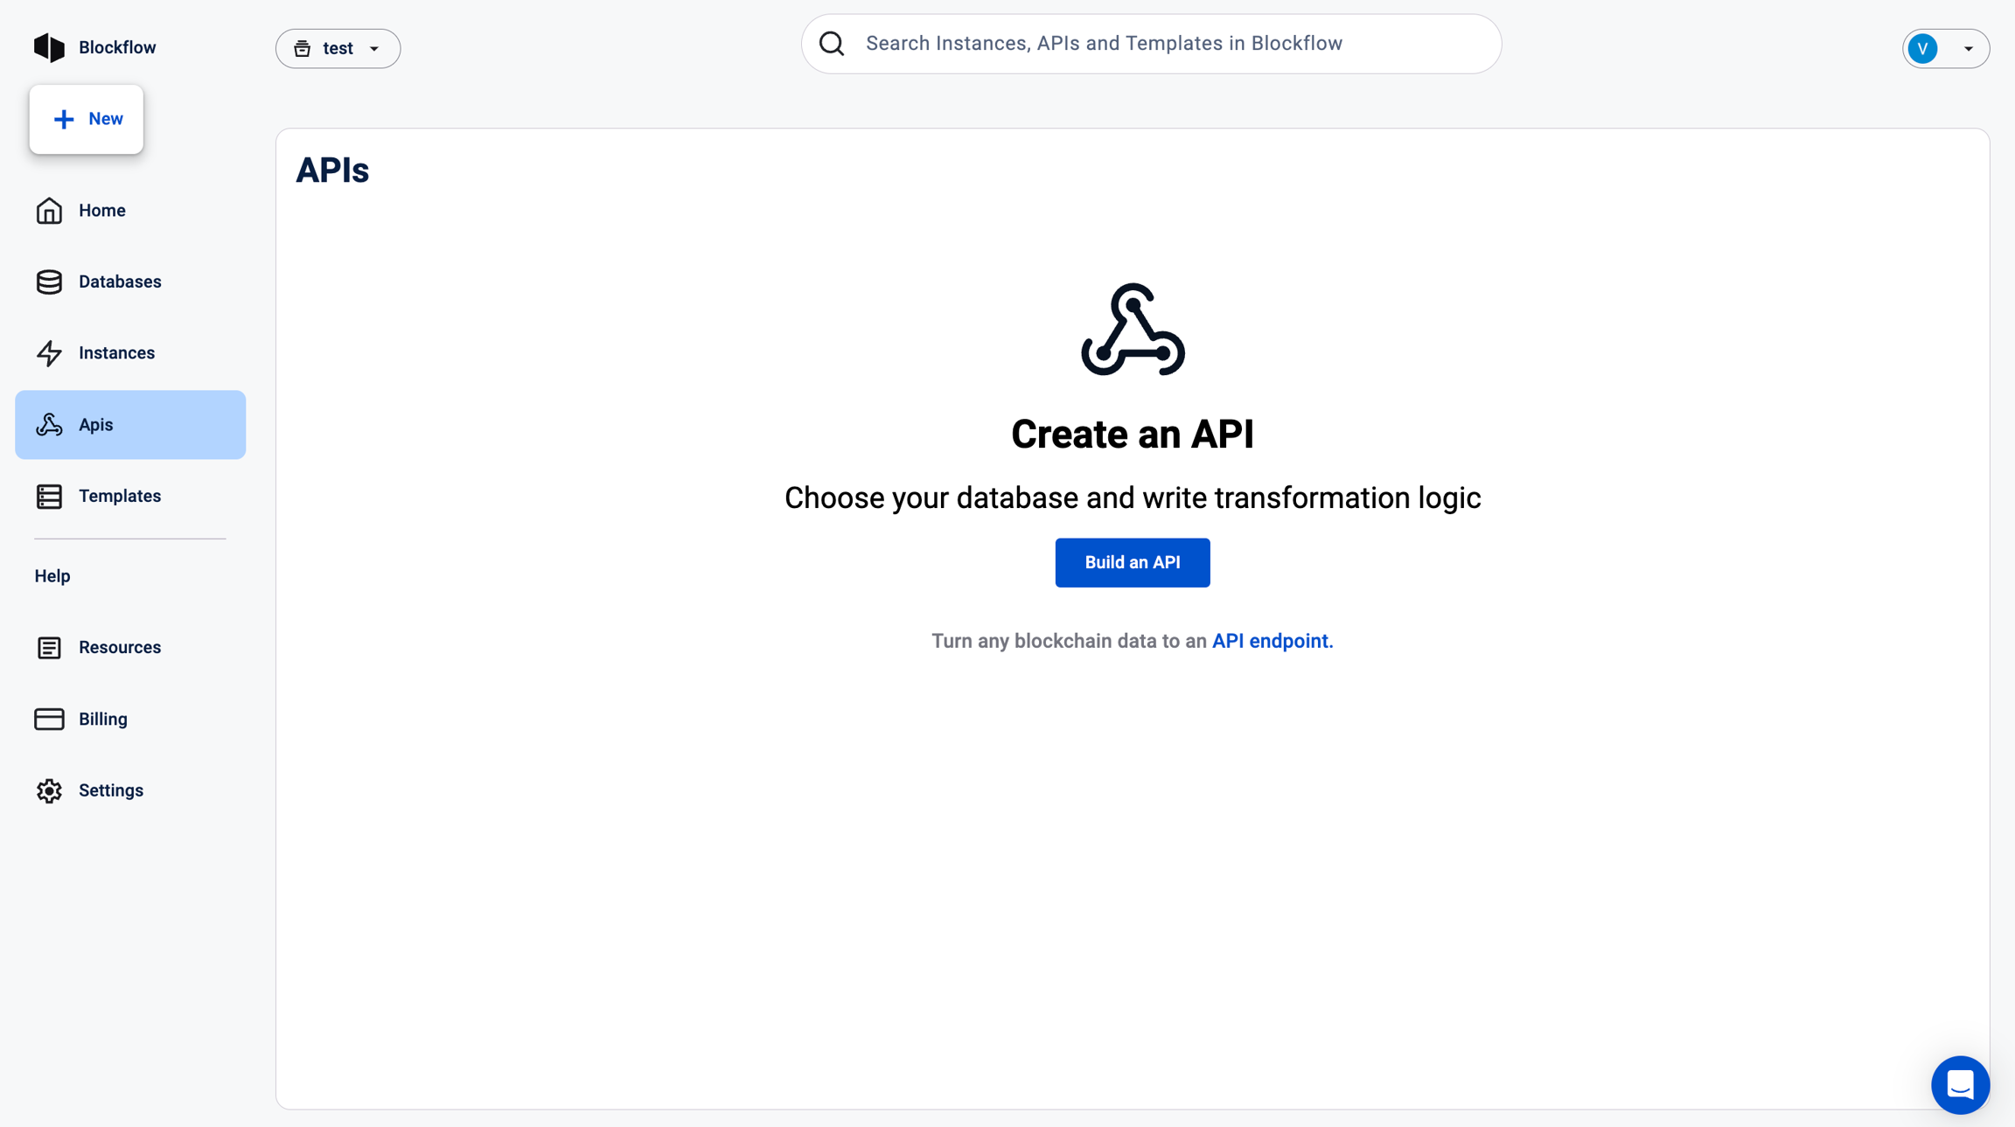Click the search magnifier icon
This screenshot has width=2015, height=1127.
click(x=832, y=44)
